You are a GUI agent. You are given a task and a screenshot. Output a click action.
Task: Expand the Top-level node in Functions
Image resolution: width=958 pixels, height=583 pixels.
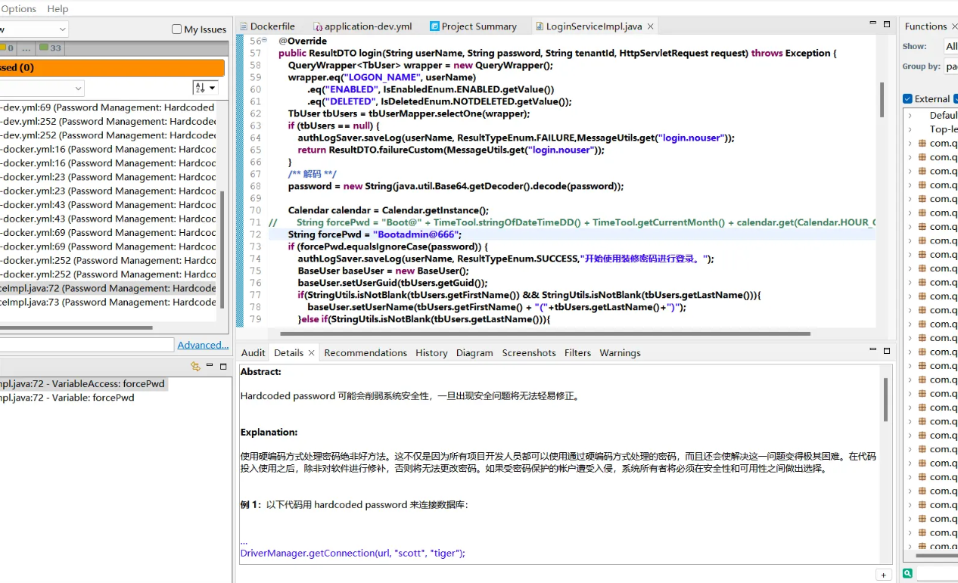tap(910, 129)
